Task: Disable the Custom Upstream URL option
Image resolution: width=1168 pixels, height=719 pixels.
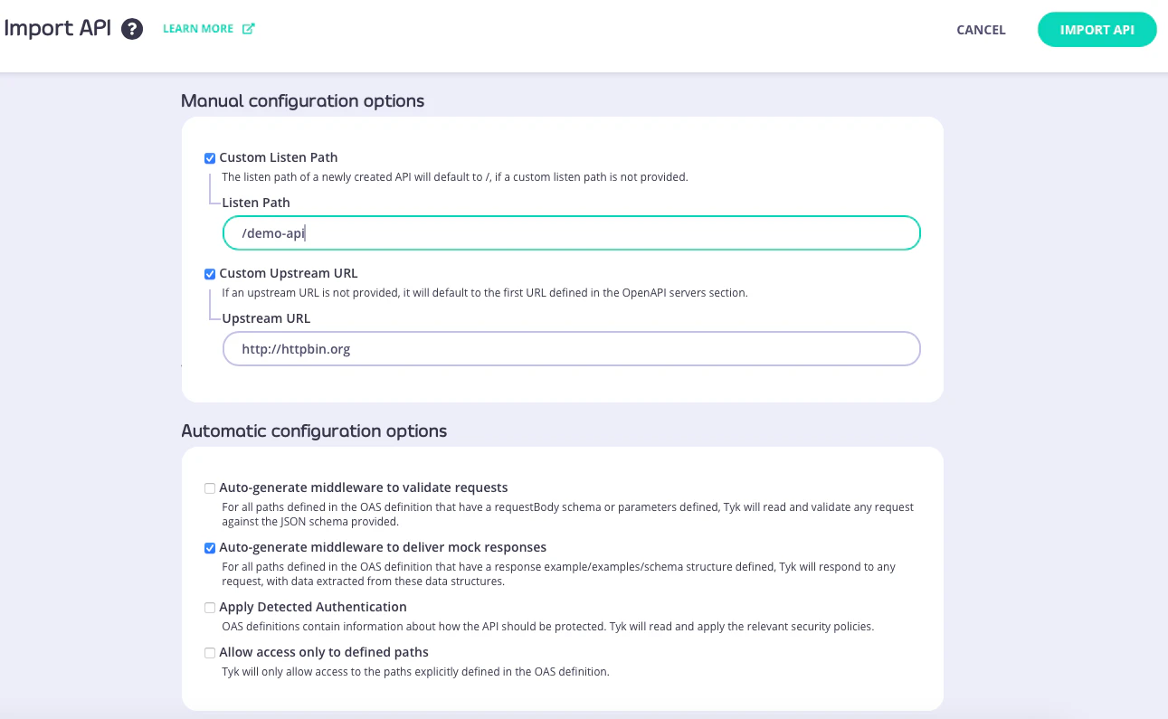Action: [209, 273]
